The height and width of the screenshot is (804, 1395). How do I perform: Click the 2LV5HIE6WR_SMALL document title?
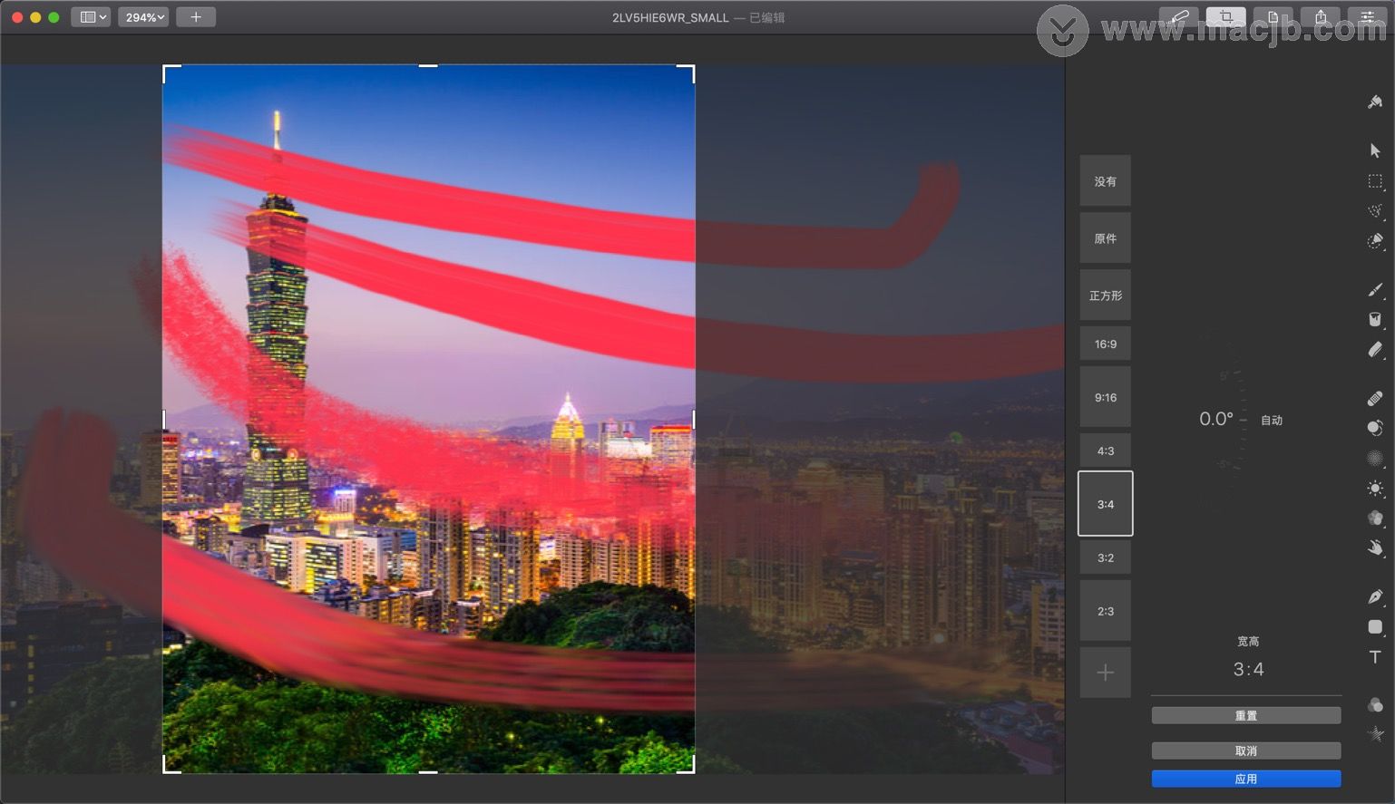click(x=670, y=17)
